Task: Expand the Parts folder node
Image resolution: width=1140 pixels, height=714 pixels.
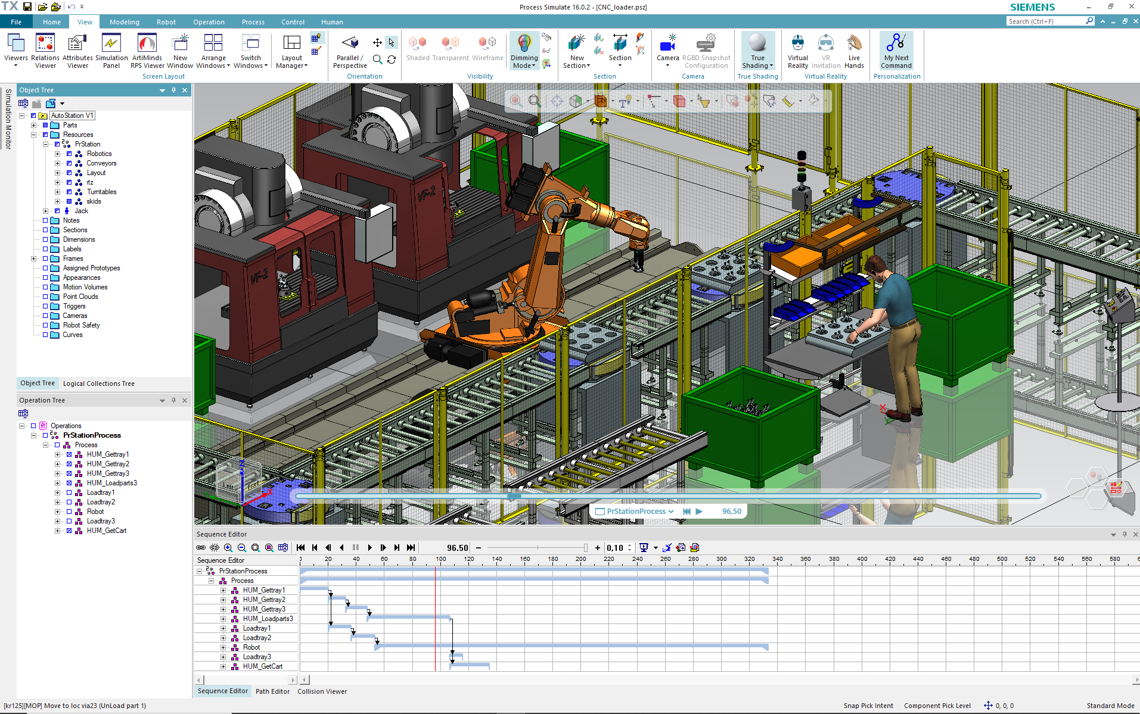Action: [34, 125]
